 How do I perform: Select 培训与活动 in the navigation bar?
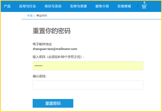click(x=53, y=6)
